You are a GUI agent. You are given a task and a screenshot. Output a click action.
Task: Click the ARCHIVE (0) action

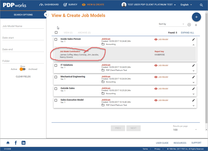click(84, 33)
